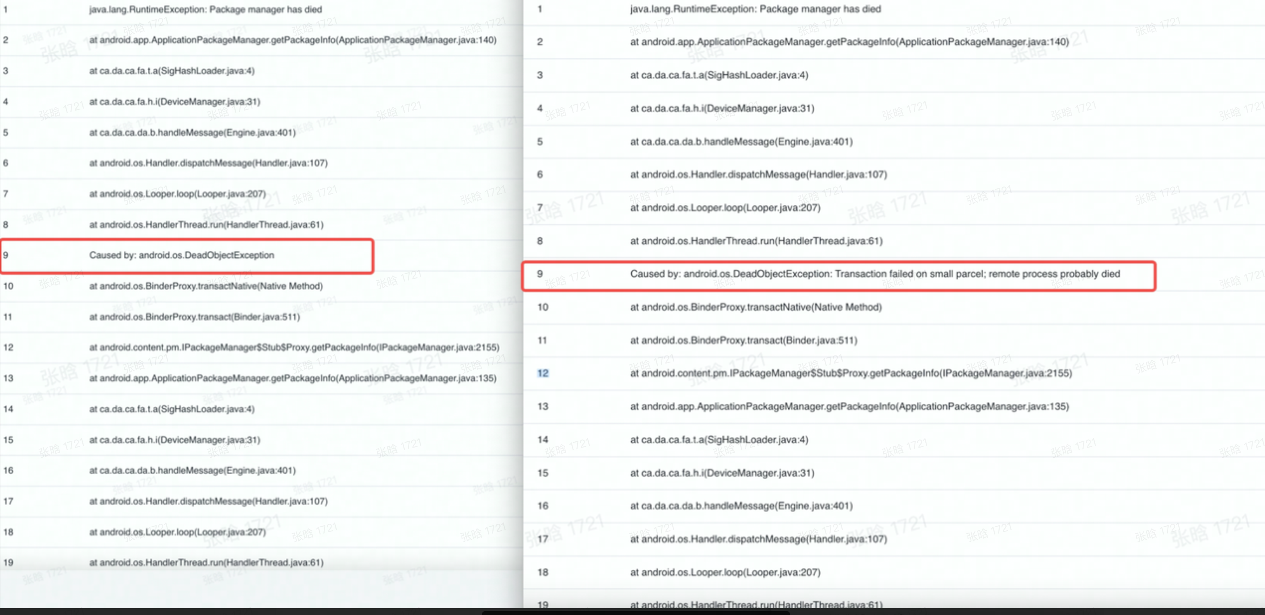Select left panel line 13 getPackageInfo java:135 text
1265x615 pixels.
pyautogui.click(x=293, y=378)
